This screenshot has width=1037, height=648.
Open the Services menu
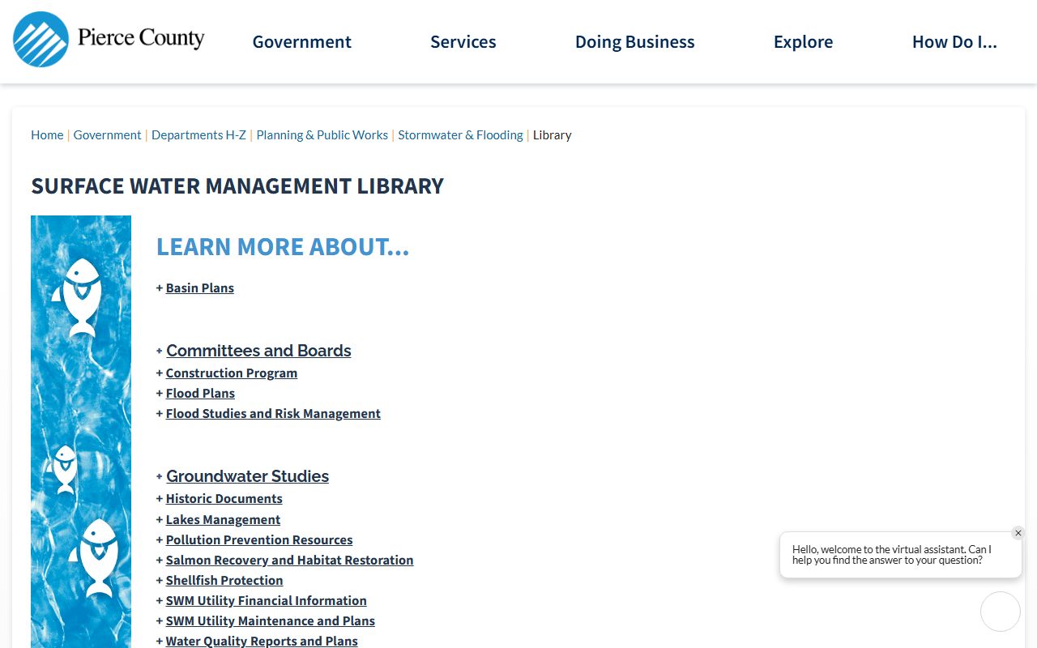point(463,42)
